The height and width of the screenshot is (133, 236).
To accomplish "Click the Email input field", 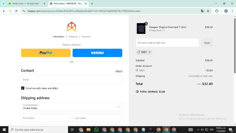I will [72, 80].
